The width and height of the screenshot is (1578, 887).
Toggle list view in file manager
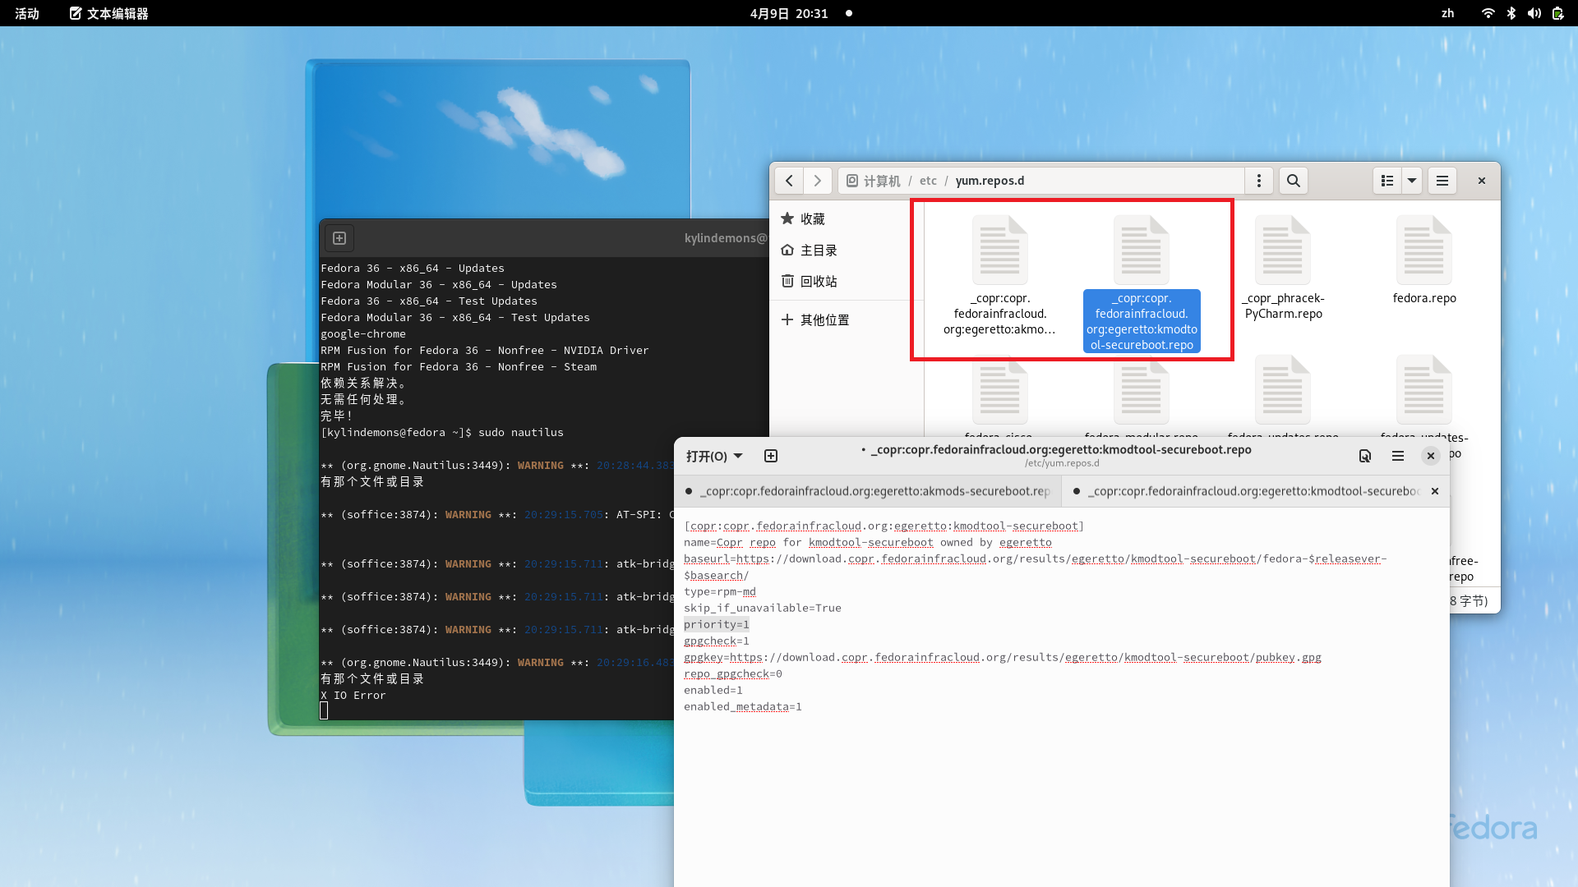point(1387,181)
